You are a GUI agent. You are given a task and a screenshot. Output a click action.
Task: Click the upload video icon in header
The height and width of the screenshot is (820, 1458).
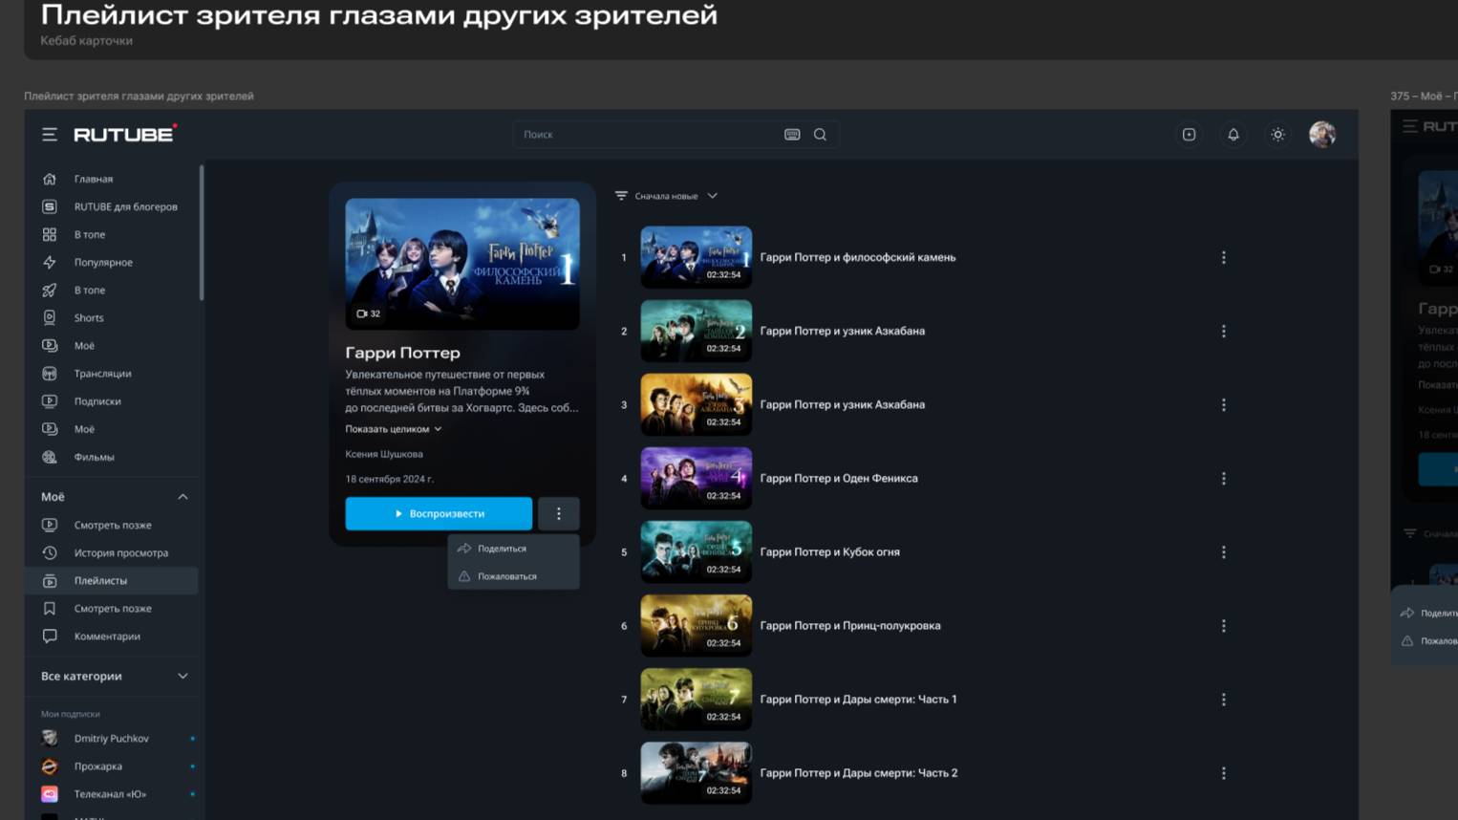click(1189, 135)
